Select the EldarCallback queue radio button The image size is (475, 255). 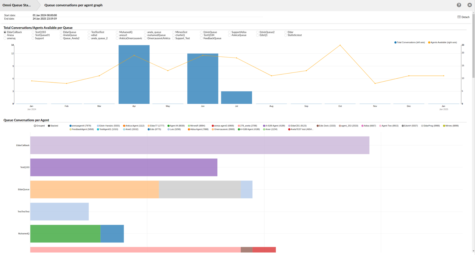pos(5,32)
